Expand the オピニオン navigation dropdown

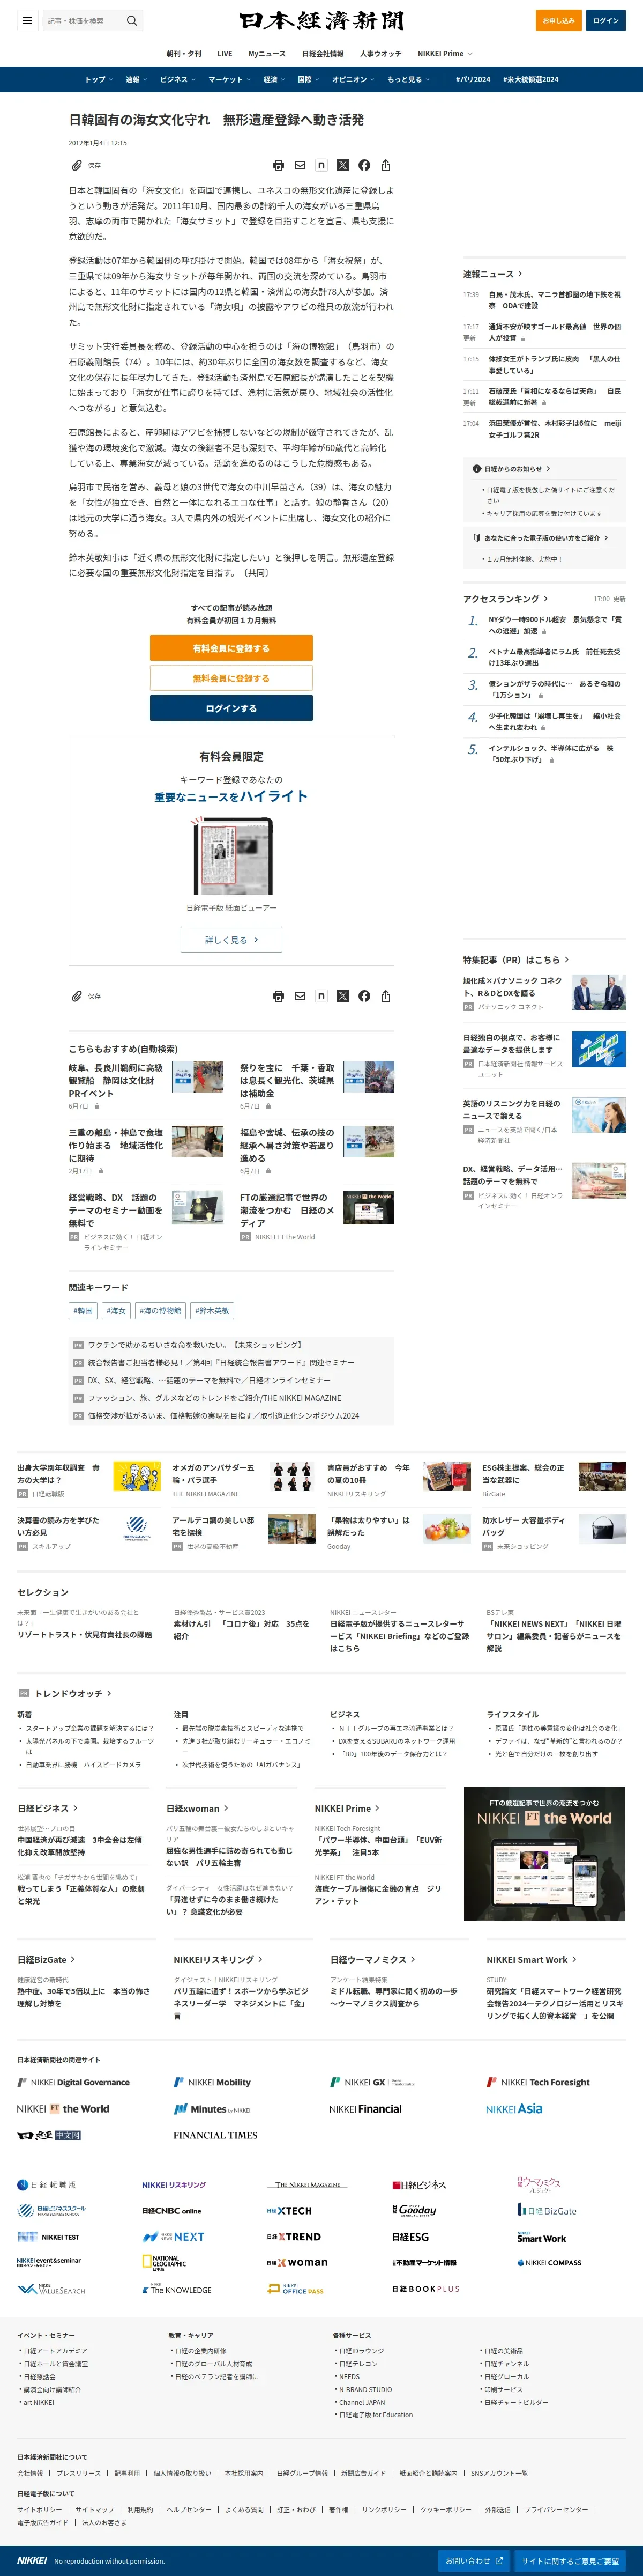[354, 79]
